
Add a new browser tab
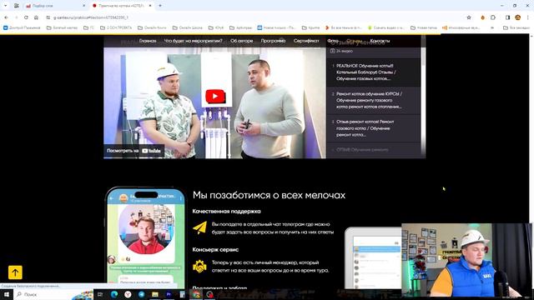[160, 6]
